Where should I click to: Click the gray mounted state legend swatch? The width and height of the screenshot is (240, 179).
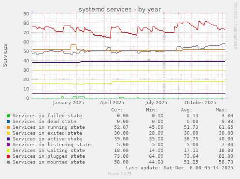pyautogui.click(x=8, y=162)
